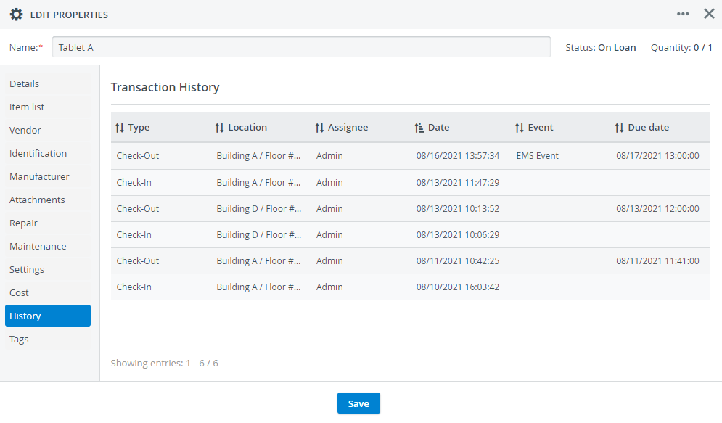Select the Check-In row dated 08/10/2021

[410, 287]
